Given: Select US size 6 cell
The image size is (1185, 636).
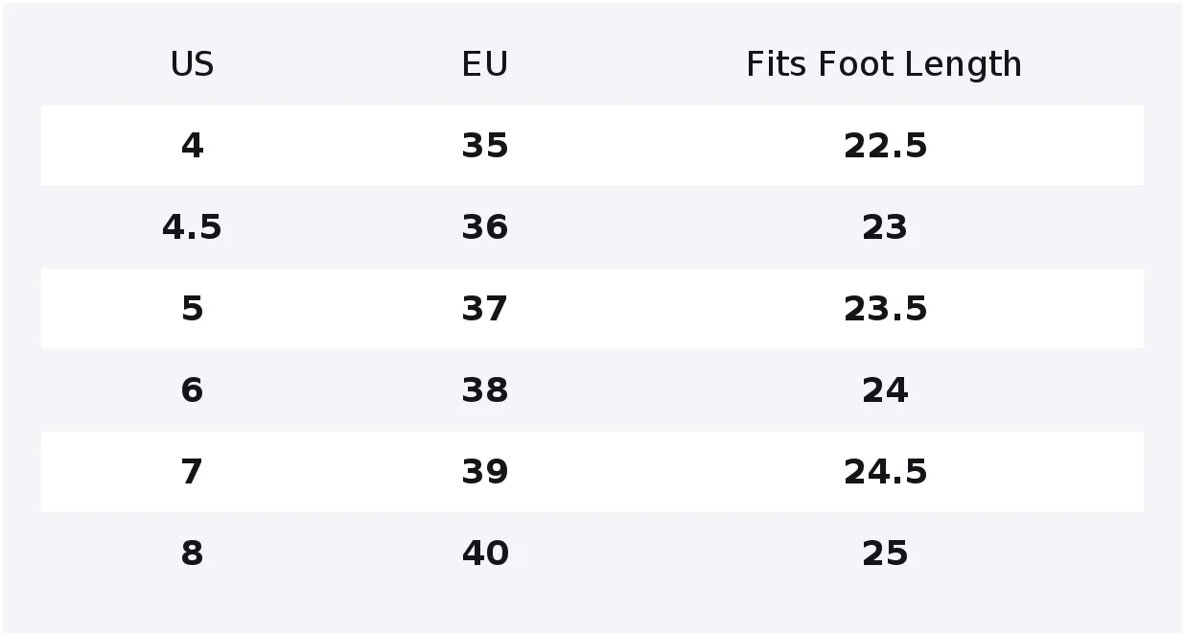Looking at the screenshot, I should (x=192, y=390).
